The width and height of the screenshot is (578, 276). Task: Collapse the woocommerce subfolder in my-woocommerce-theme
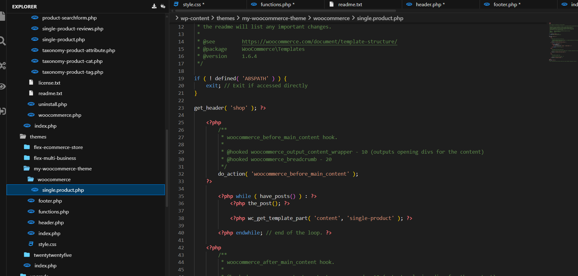coord(31,179)
